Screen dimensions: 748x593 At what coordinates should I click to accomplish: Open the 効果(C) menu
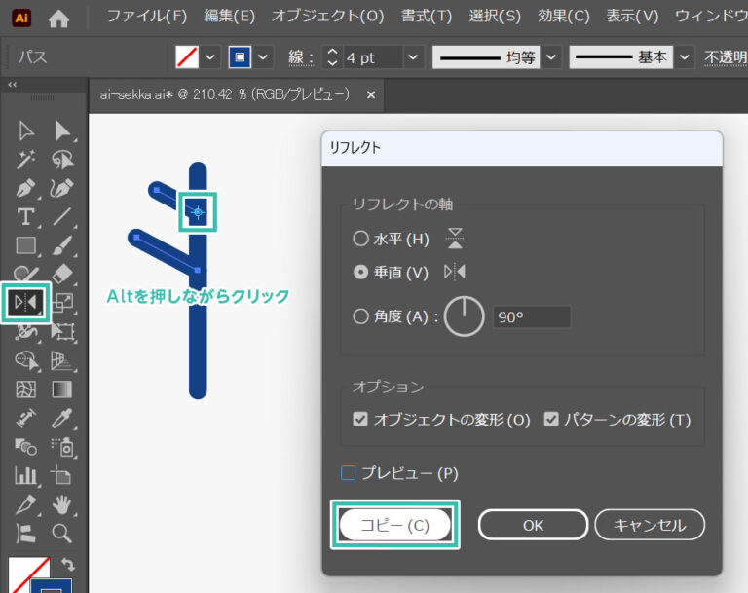pyautogui.click(x=563, y=17)
